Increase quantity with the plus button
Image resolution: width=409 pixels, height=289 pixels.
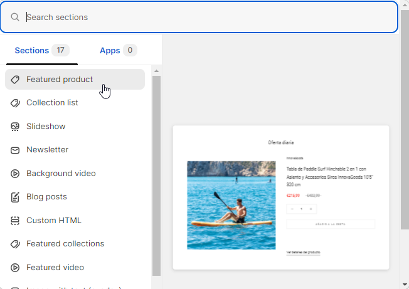click(311, 209)
